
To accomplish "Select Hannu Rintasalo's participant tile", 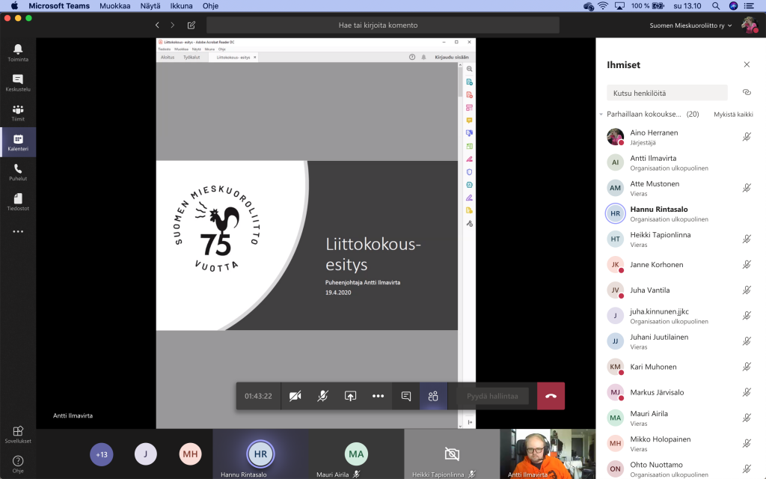I will pos(260,454).
